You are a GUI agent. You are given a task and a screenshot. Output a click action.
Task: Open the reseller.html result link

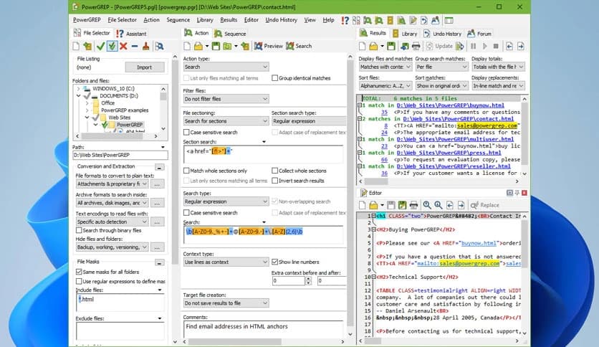pyautogui.click(x=454, y=166)
